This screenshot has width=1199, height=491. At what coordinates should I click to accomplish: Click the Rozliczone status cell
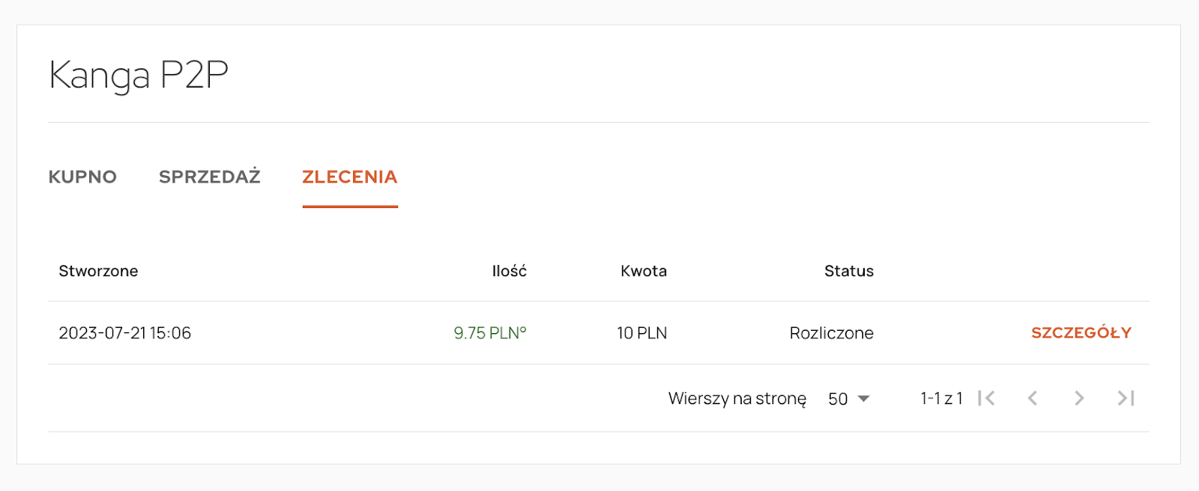pos(831,333)
